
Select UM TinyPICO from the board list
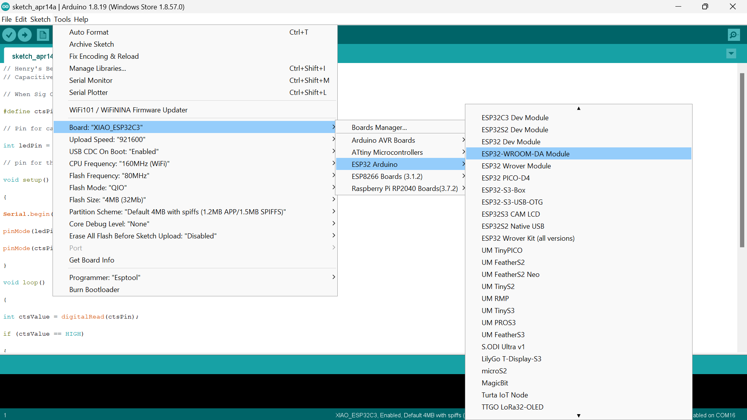[502, 250]
